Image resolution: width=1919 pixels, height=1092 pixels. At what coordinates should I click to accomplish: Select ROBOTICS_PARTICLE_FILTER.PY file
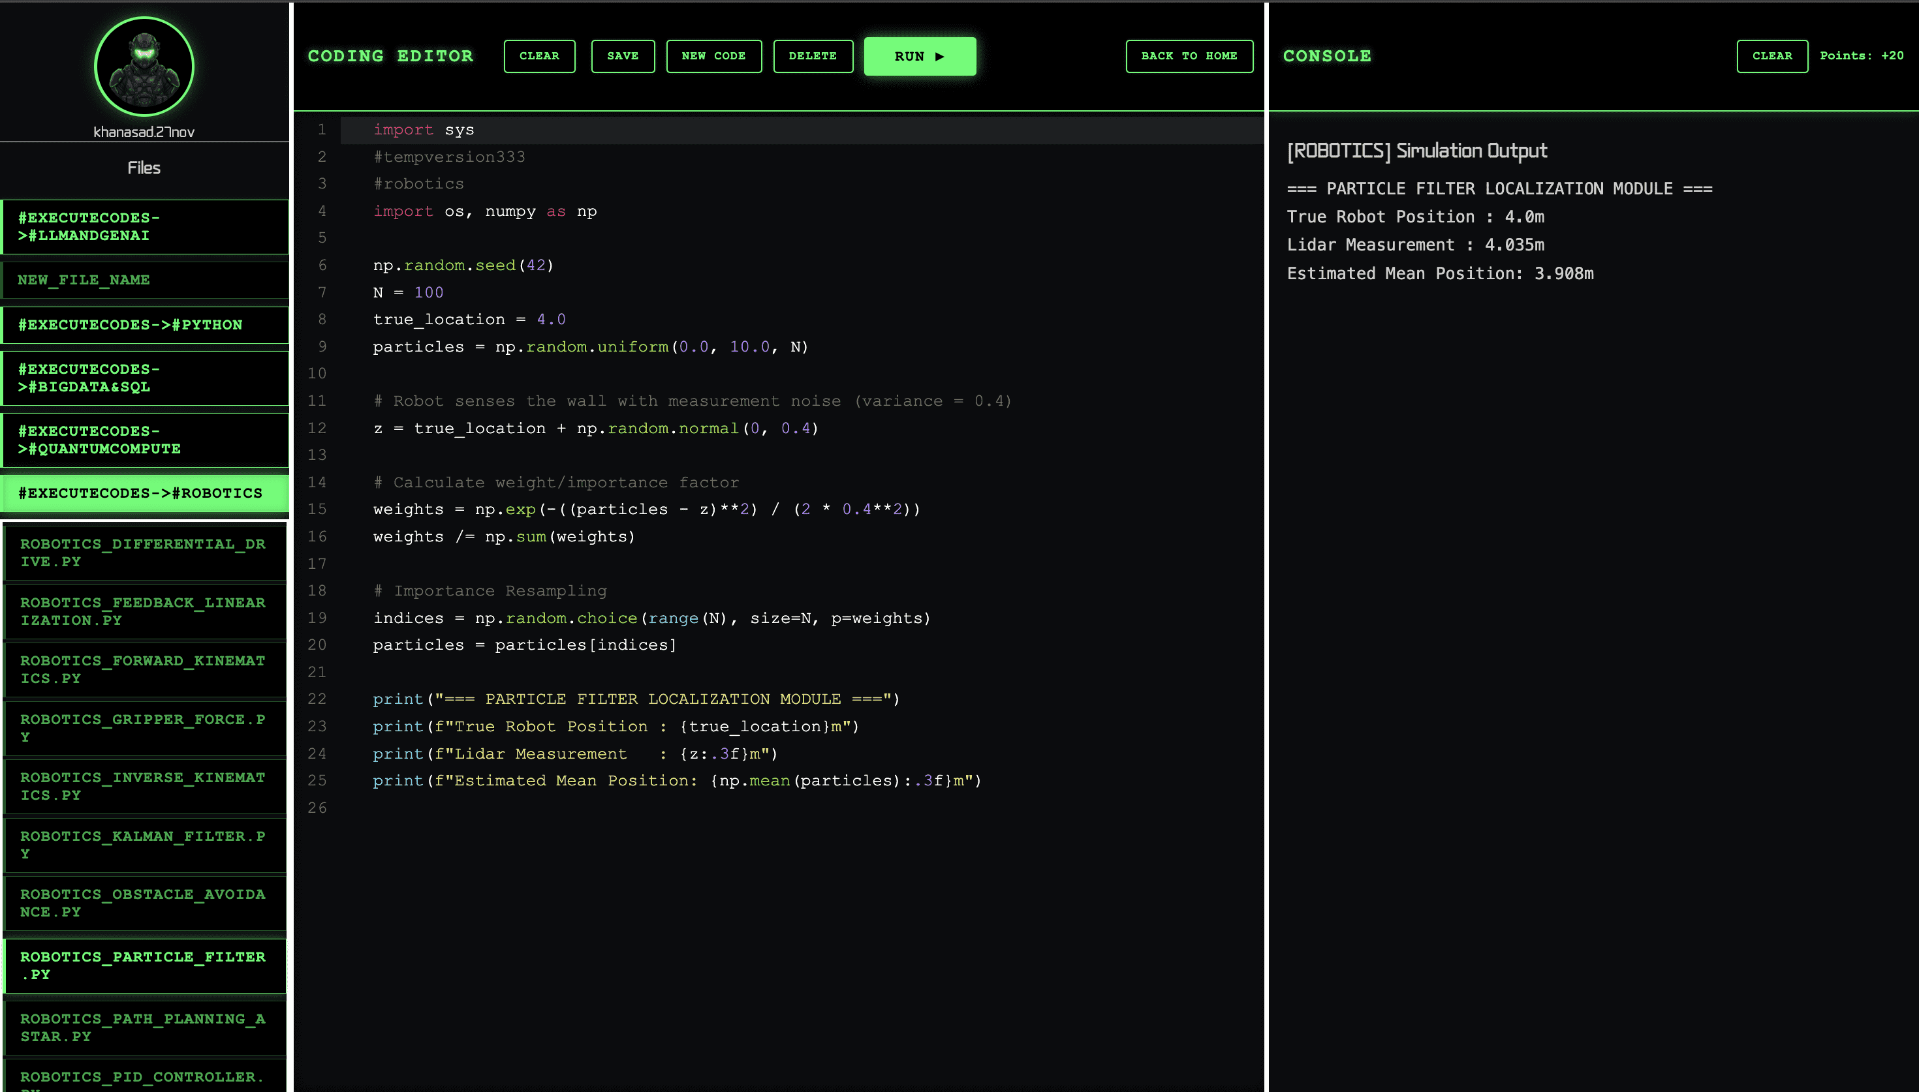coord(146,966)
